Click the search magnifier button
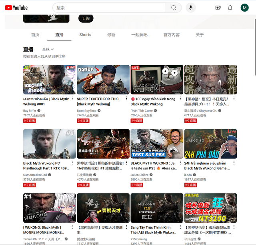Viewport: 256px width, 245px height. pos(174,8)
